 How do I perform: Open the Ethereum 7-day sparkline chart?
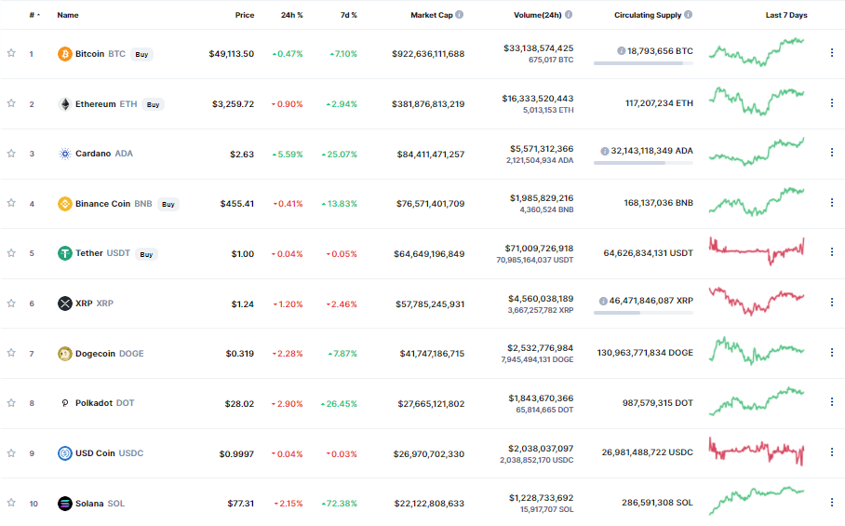point(757,101)
